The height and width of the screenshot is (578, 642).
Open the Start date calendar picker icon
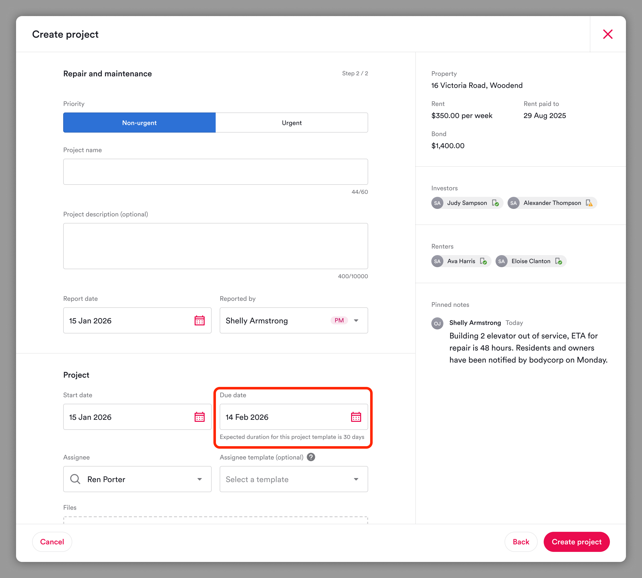[199, 417]
